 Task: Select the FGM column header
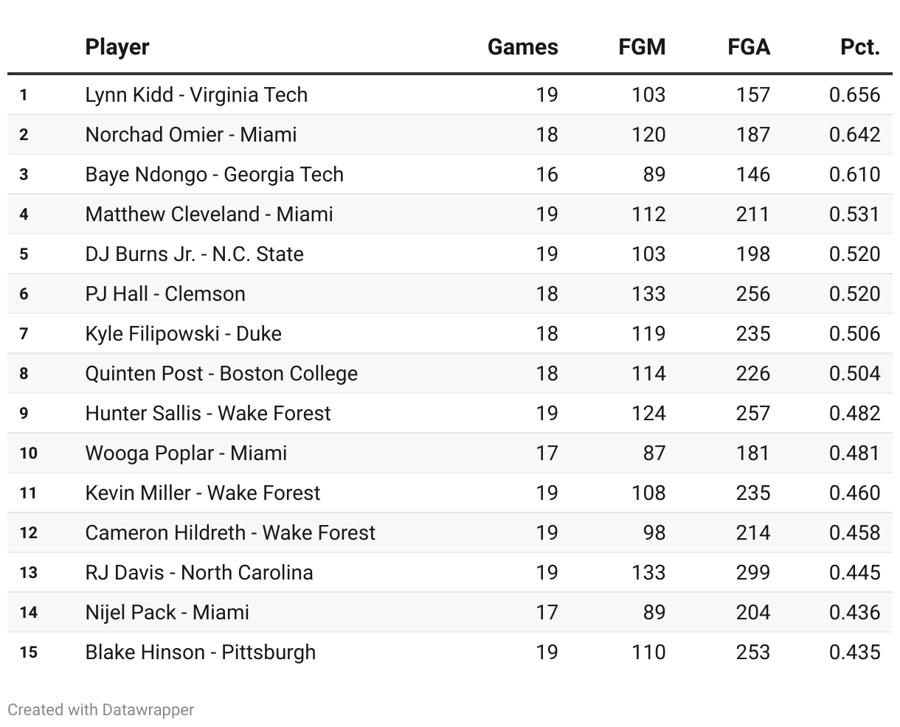pyautogui.click(x=642, y=47)
